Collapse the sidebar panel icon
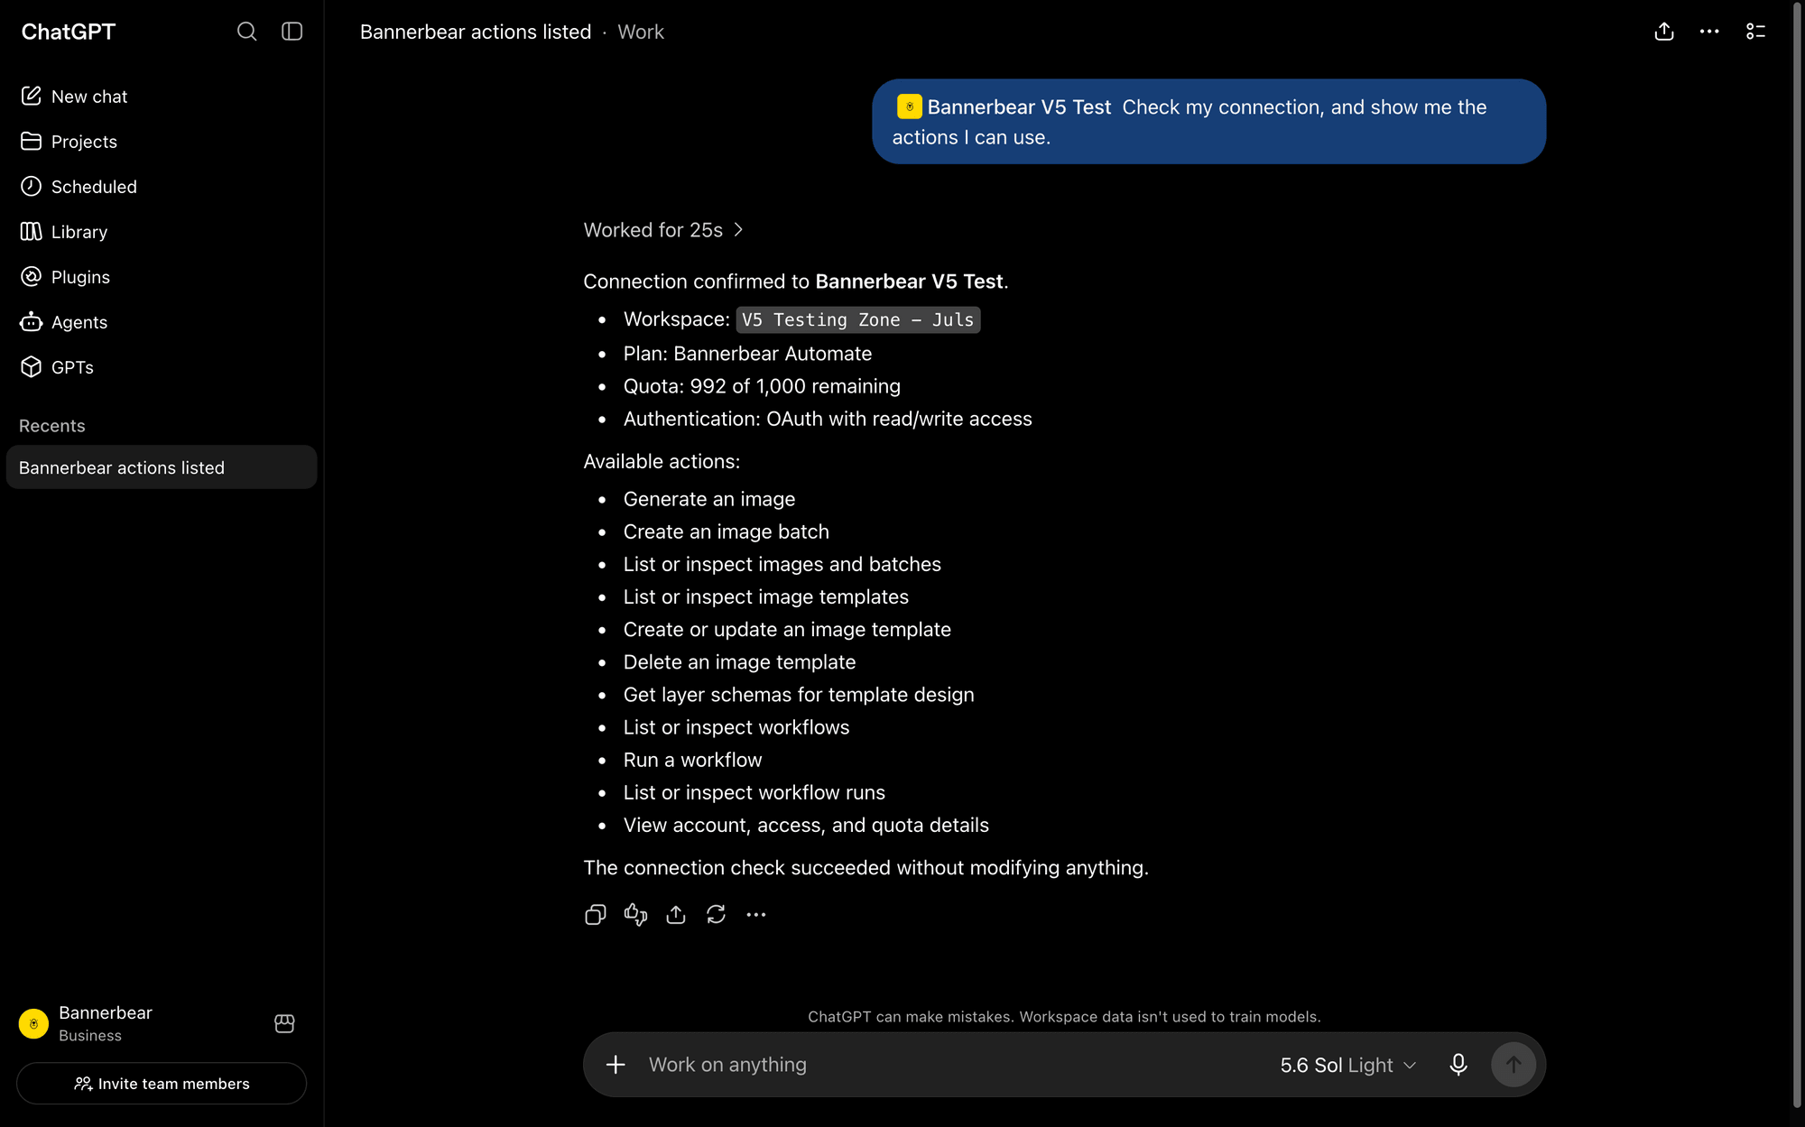The image size is (1805, 1127). [x=292, y=32]
